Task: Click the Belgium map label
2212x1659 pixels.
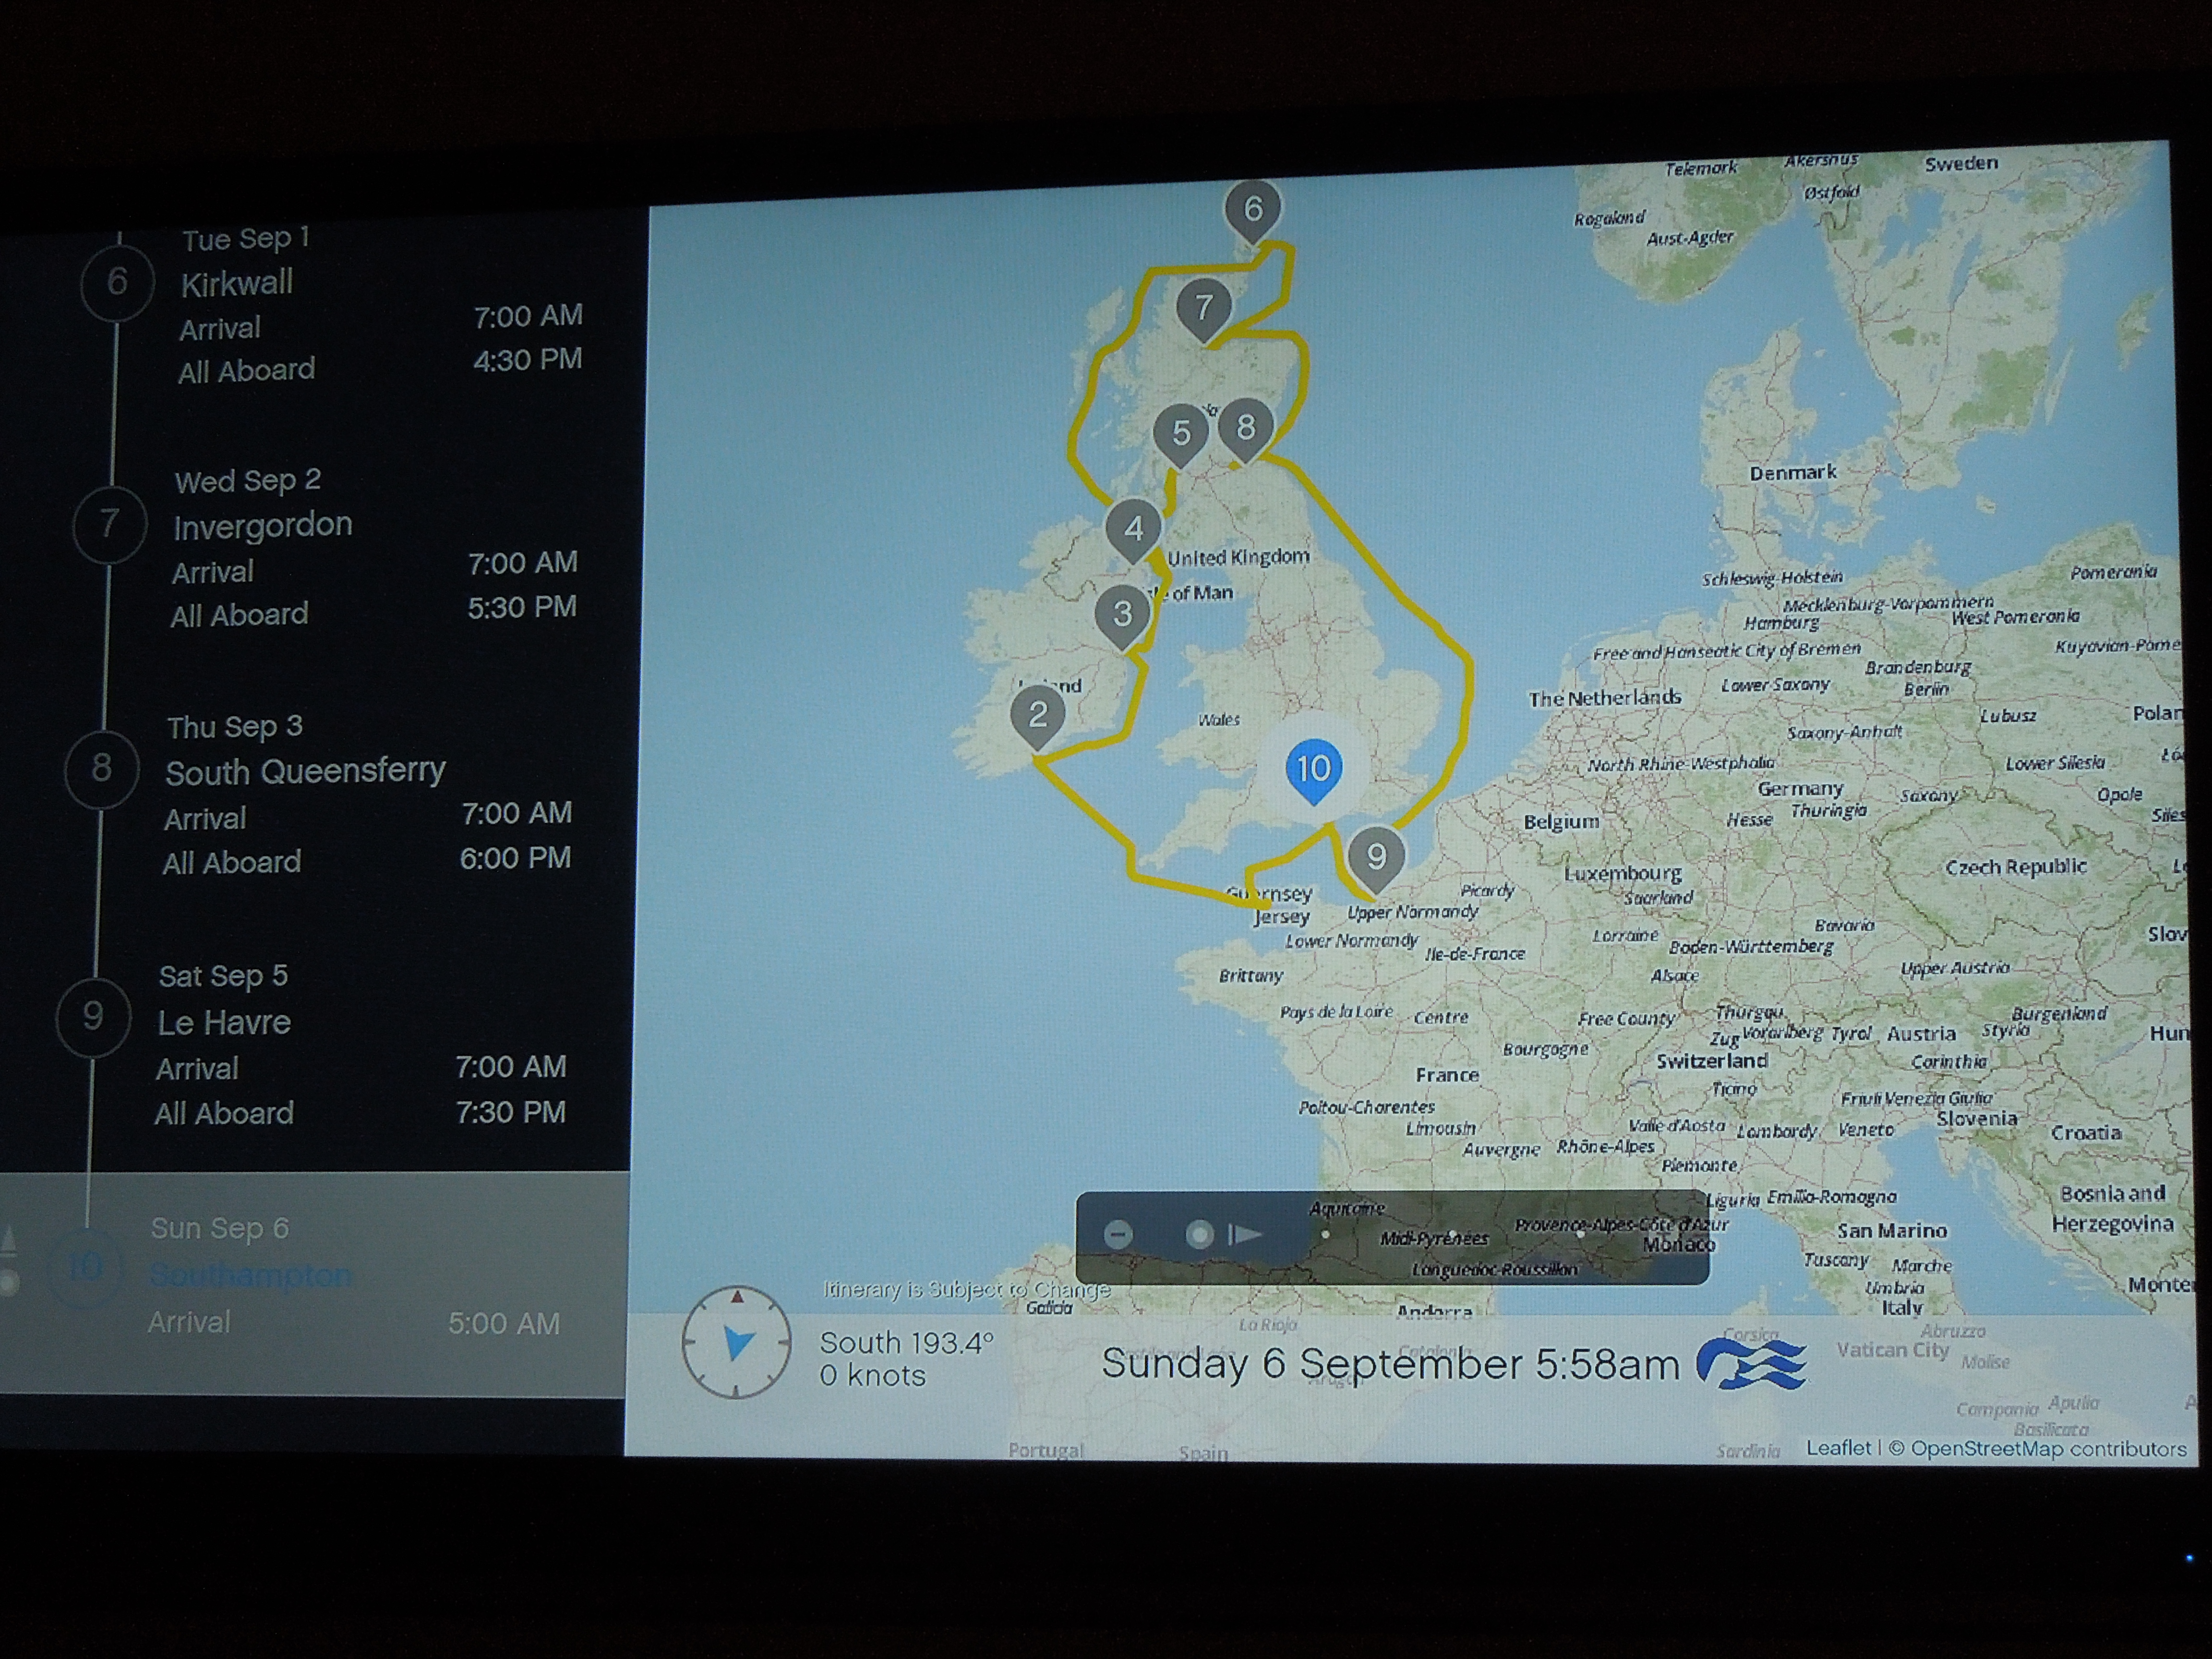Action: tap(1561, 822)
